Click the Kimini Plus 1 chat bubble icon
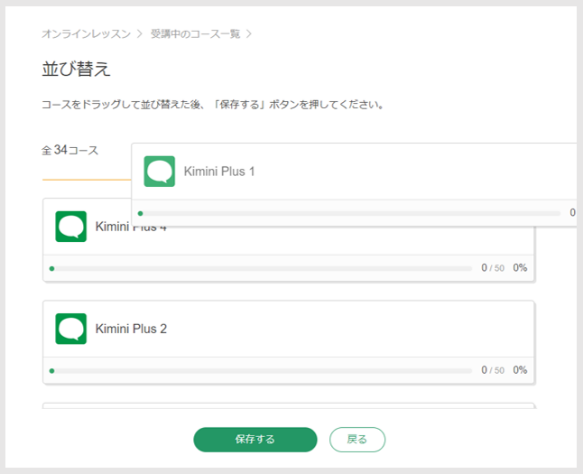Viewport: 583px width, 474px height. coord(159,172)
